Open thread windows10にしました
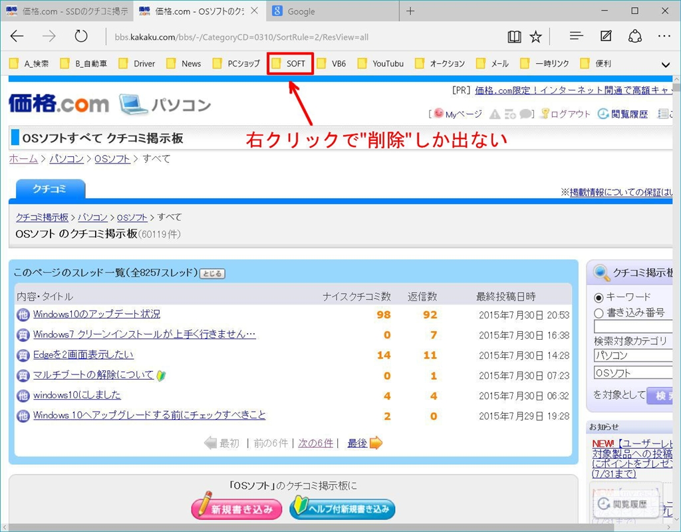Image resolution: width=681 pixels, height=532 pixels. [x=77, y=395]
